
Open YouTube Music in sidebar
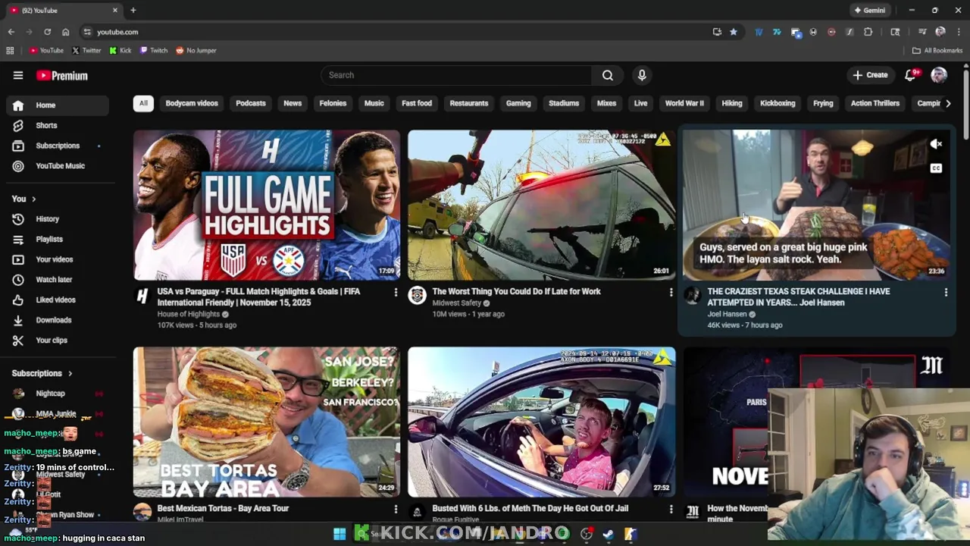[x=56, y=166]
